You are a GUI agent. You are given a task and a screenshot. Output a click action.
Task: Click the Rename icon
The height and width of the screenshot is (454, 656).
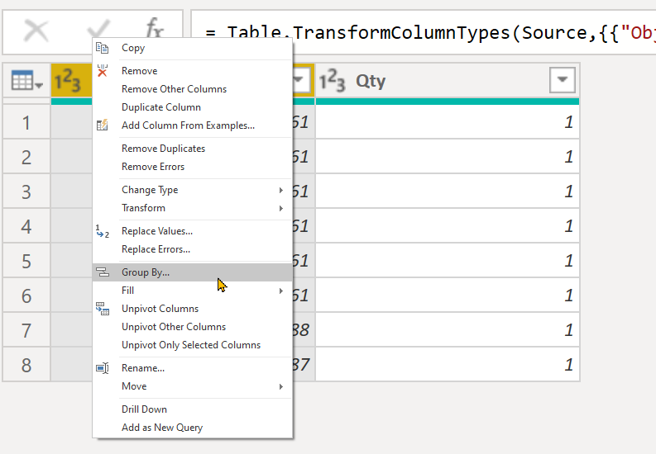tap(102, 368)
